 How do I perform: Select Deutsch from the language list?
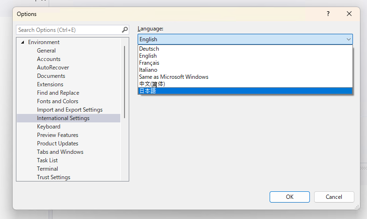click(149, 49)
